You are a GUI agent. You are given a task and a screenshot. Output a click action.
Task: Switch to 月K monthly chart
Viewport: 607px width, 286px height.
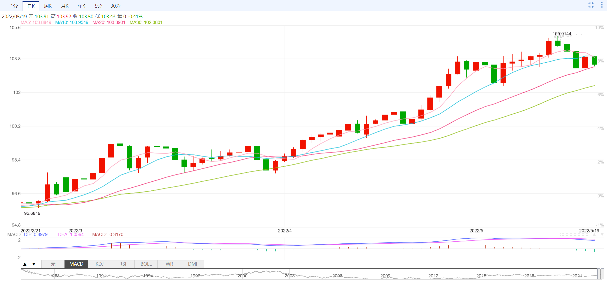pos(65,6)
